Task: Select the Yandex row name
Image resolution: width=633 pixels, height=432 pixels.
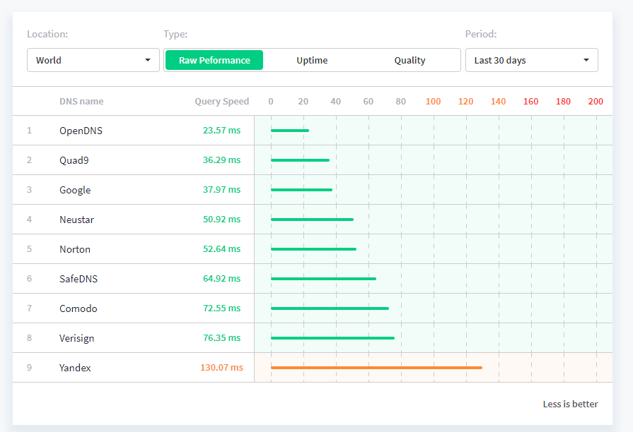Action: [75, 368]
